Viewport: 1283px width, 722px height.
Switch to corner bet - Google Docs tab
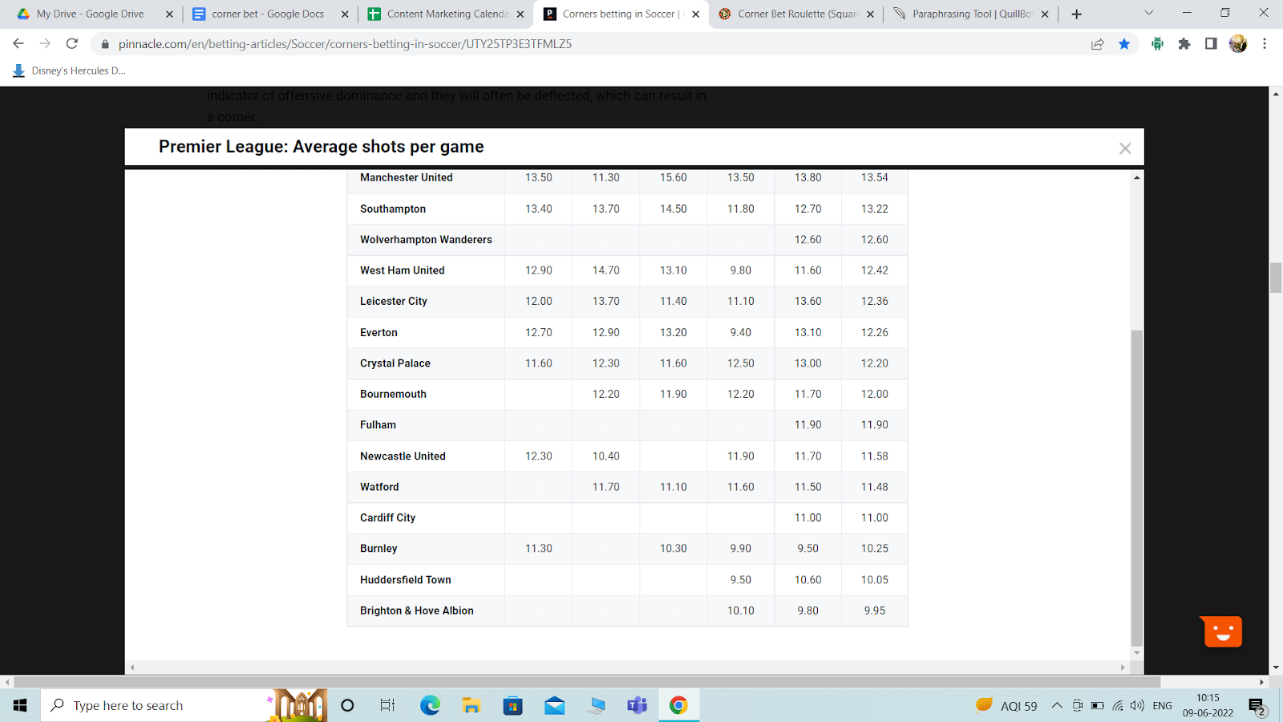coord(269,14)
